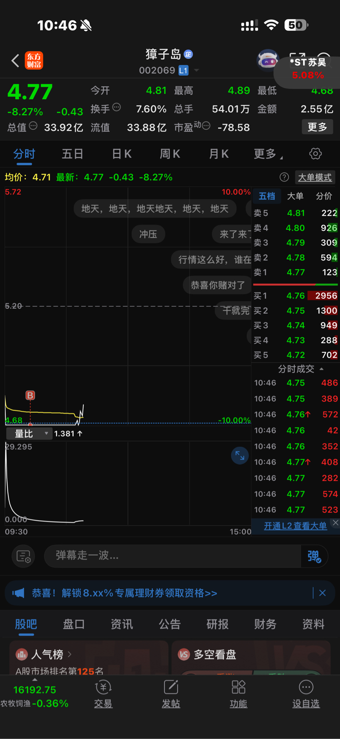Open chart settings gear icon
Screen dimensions: 340x739
(x=316, y=154)
